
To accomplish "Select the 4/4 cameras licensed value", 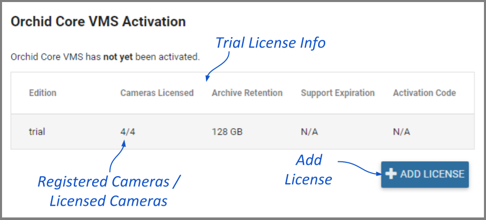I will (128, 132).
